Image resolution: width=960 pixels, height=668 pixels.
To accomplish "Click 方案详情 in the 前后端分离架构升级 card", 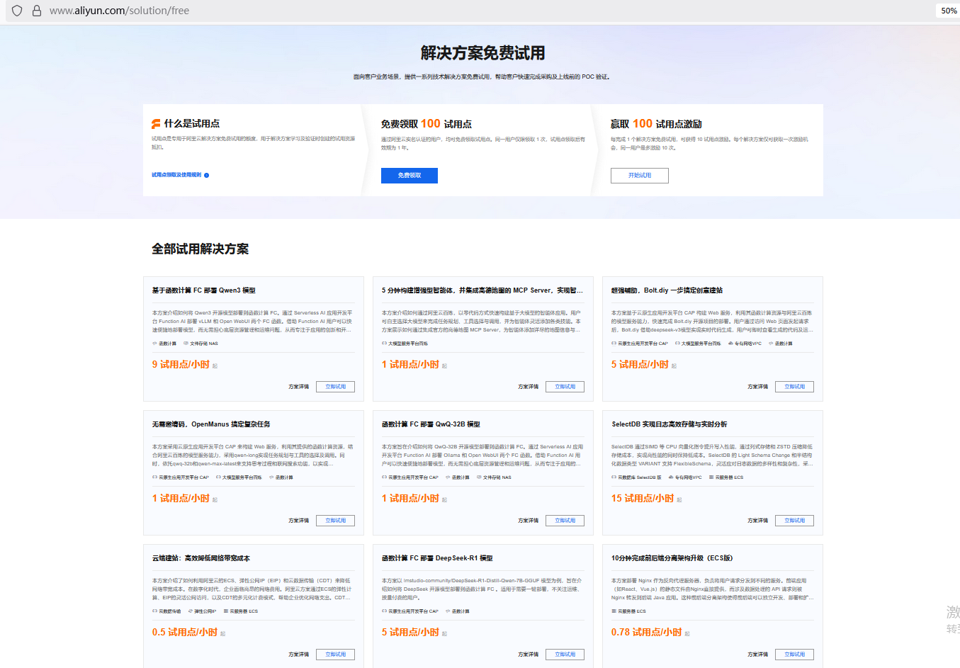I will (x=757, y=655).
